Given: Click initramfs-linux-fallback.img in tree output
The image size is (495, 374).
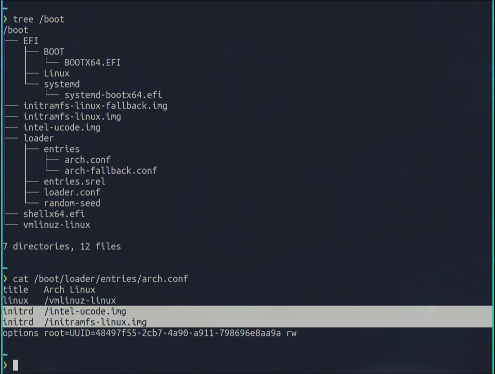Looking at the screenshot, I should pos(95,106).
